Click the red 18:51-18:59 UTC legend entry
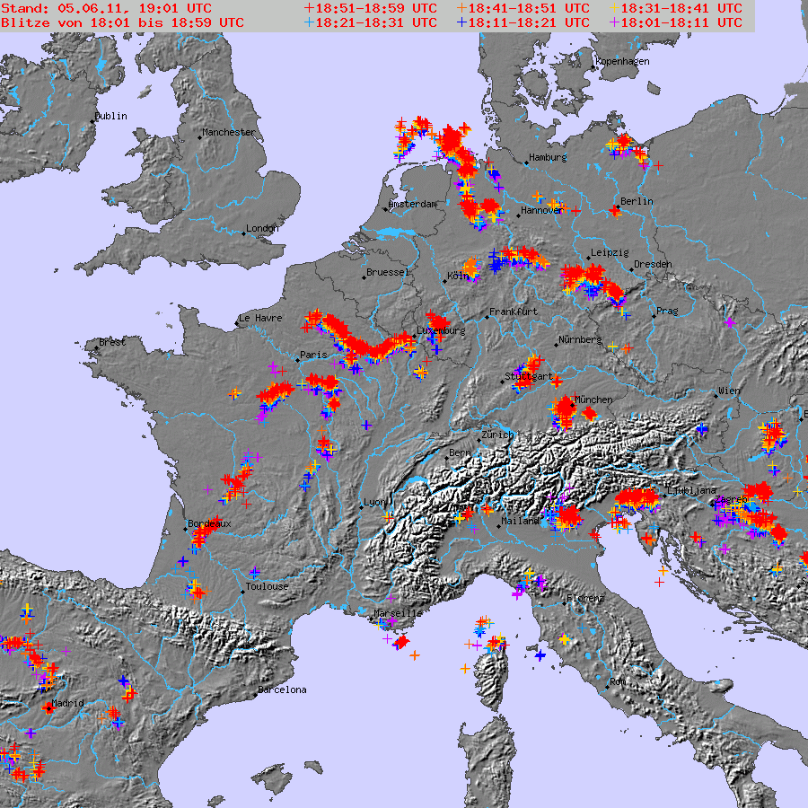 coord(371,8)
